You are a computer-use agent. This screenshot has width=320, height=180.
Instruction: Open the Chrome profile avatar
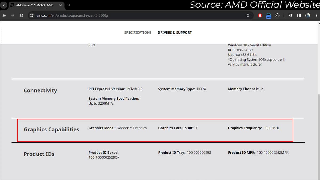pyautogui.click(x=308, y=15)
